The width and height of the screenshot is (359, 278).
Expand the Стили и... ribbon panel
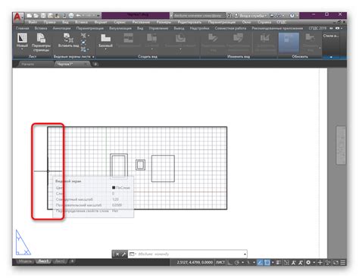331,45
